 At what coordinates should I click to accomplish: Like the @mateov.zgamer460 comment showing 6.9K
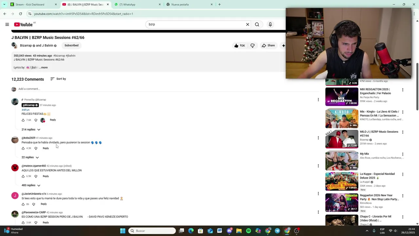click(23, 176)
